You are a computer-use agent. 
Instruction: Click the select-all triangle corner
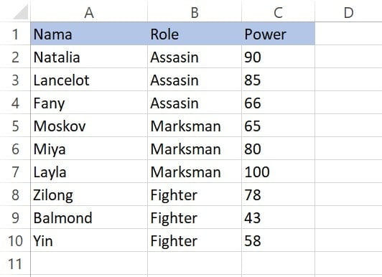pyautogui.click(x=21, y=11)
